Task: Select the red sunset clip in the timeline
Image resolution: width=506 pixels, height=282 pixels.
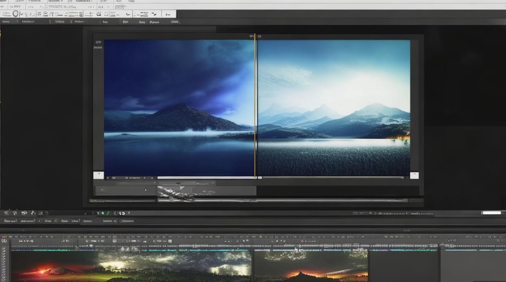Action: click(x=54, y=267)
